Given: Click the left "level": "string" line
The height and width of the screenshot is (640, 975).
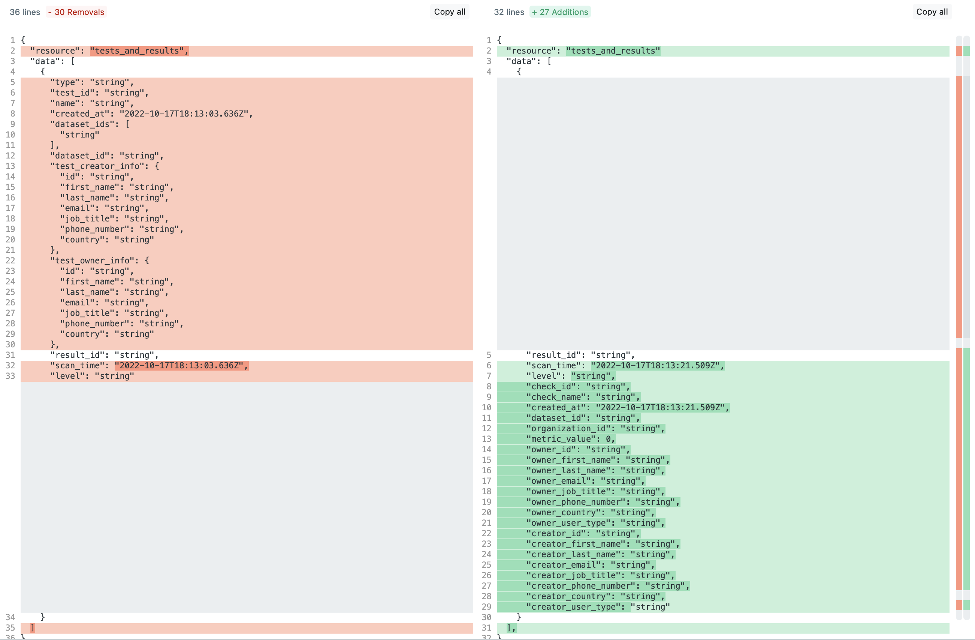Looking at the screenshot, I should click(x=92, y=376).
